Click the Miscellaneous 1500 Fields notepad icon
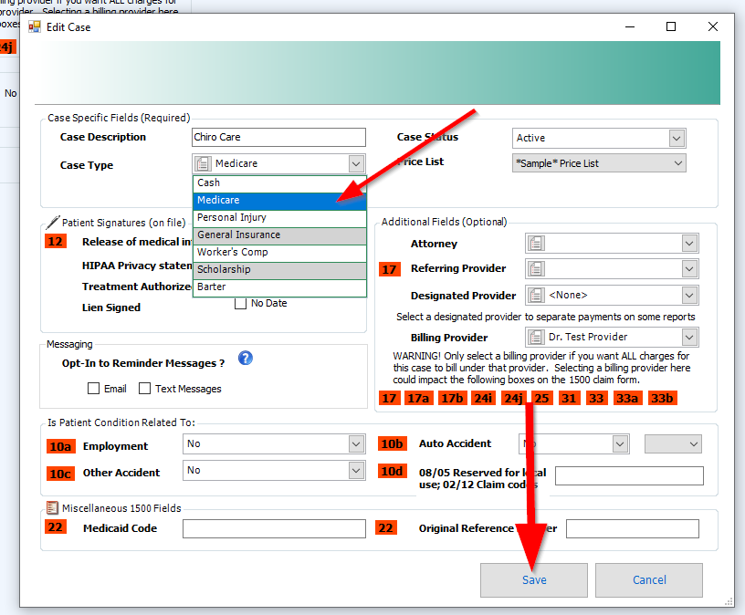745x615 pixels. tap(52, 507)
